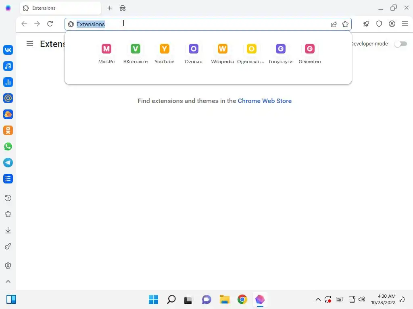
Task: Open notifications moon icon
Action: click(x=402, y=299)
